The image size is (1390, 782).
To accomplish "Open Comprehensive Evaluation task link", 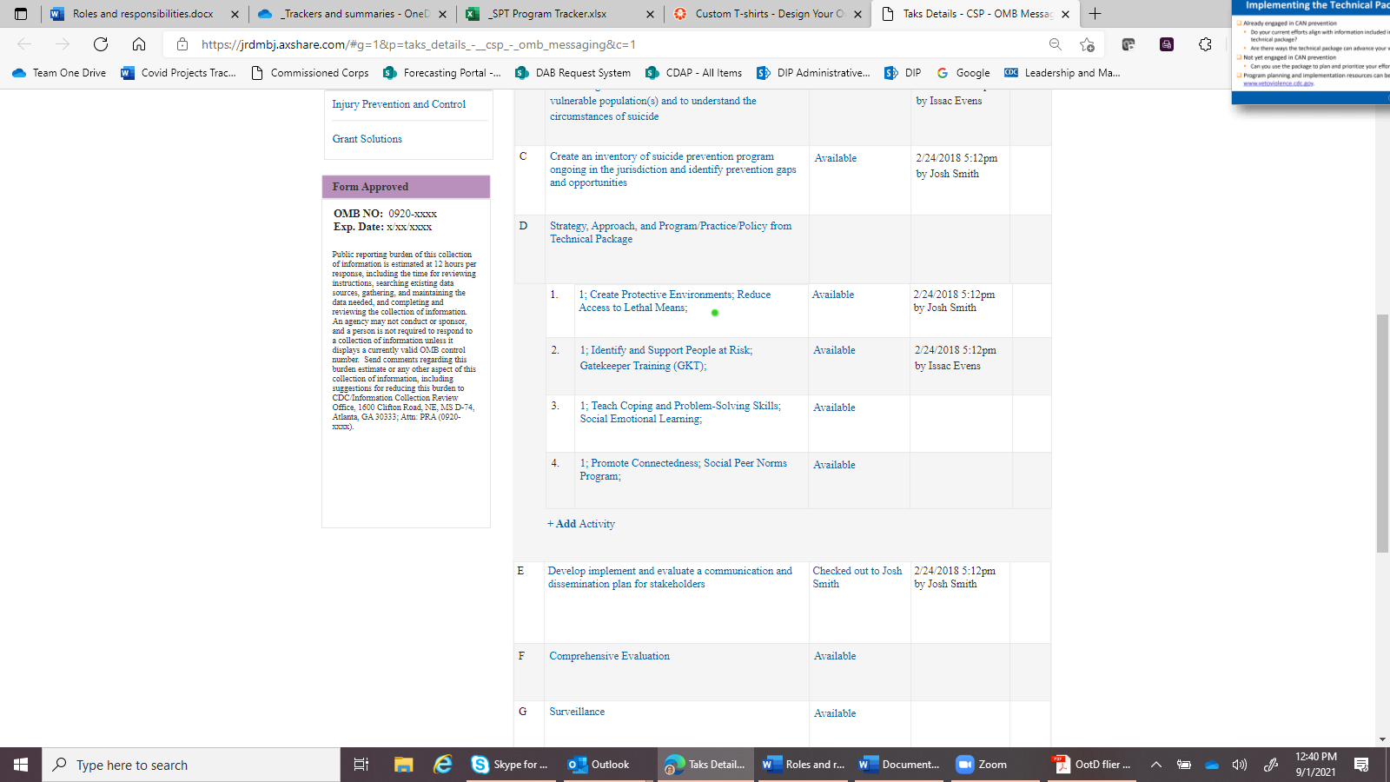I will 609,656.
